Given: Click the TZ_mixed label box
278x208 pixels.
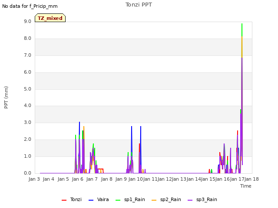Looking at the screenshot, I should coord(50,18).
